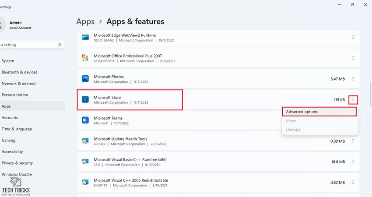Open more options for Visual Basic/C++ Runtime
The width and height of the screenshot is (372, 197).
(x=353, y=162)
